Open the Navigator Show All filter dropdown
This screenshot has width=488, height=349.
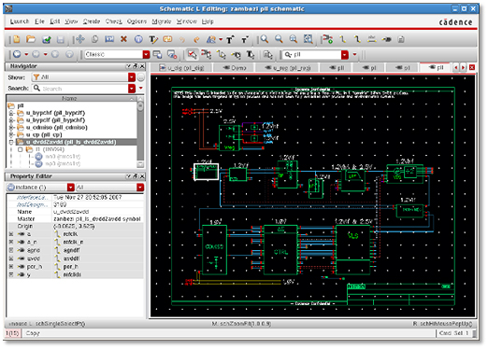132,77
